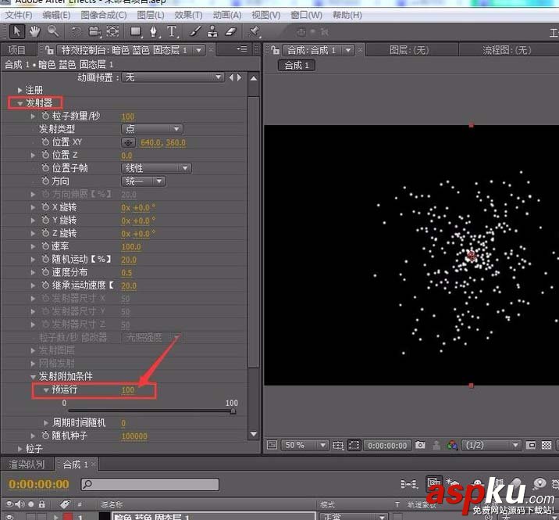Click the red layer label color swatch

tap(68, 516)
